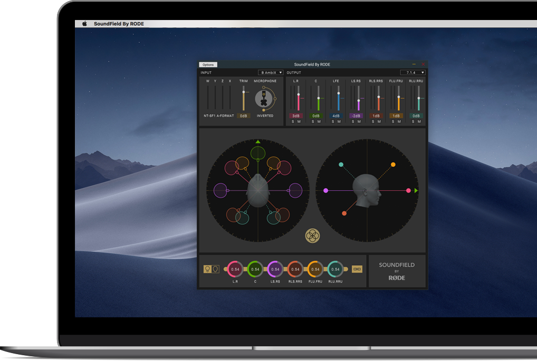Viewport: 537px width, 361px height.
Task: Click the TRIM 0dB value box
Action: click(x=244, y=116)
